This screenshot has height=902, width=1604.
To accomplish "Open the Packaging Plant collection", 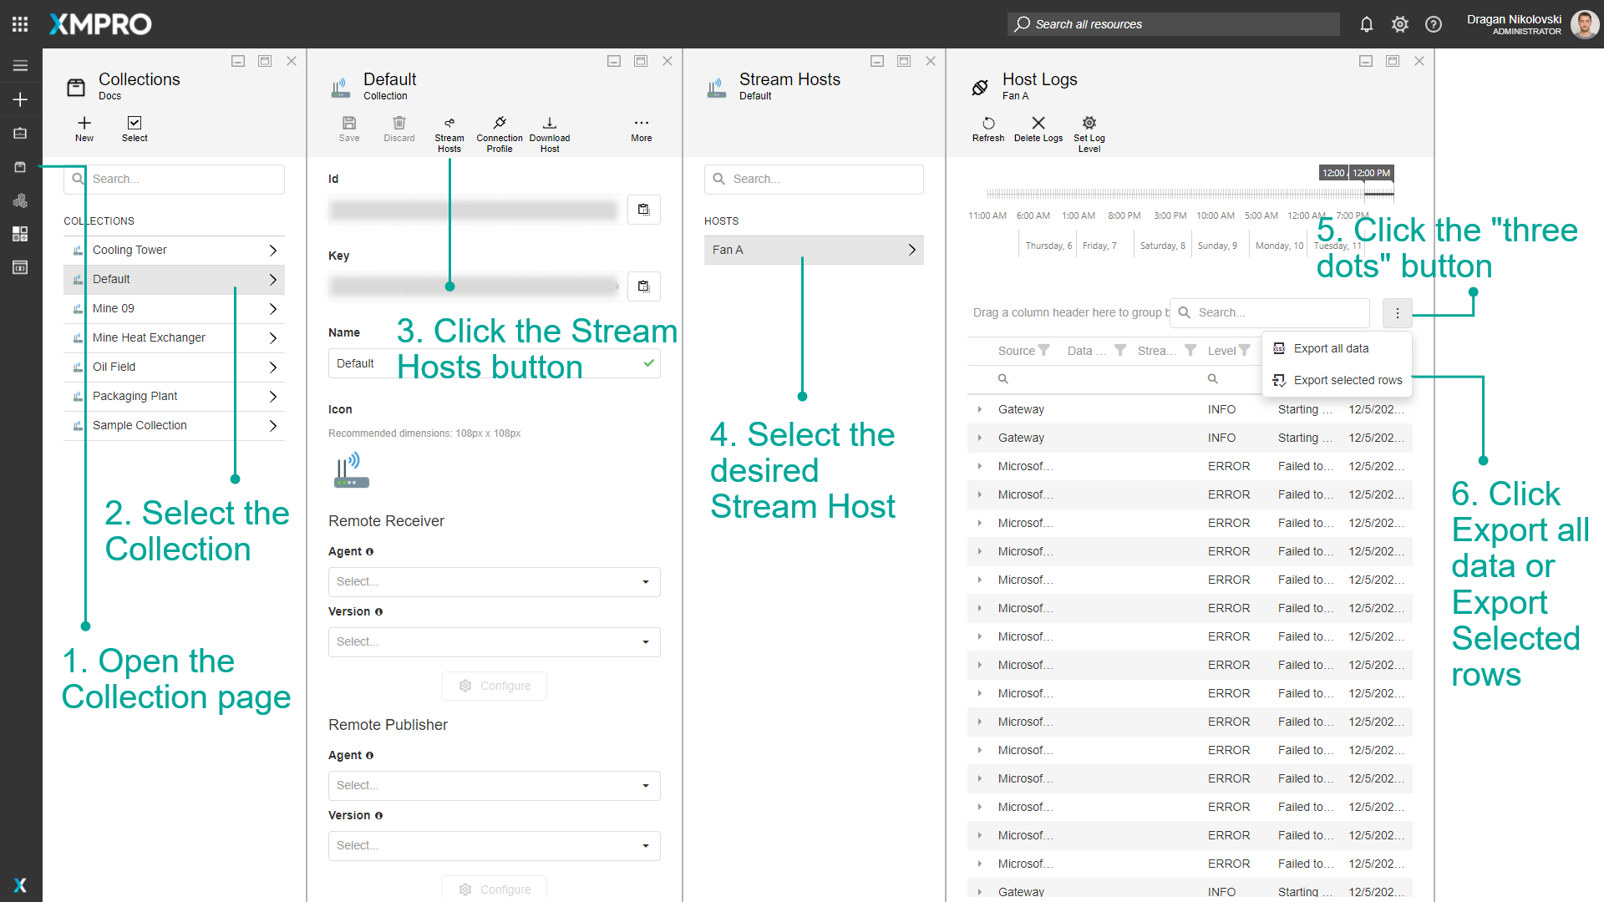I will [x=174, y=396].
